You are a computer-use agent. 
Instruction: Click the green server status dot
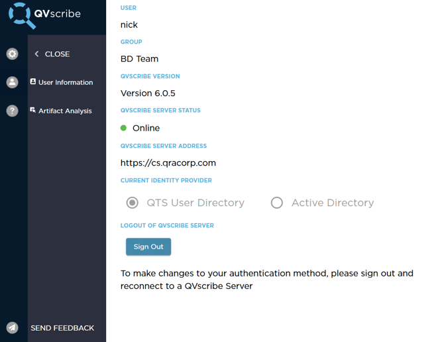pos(124,128)
